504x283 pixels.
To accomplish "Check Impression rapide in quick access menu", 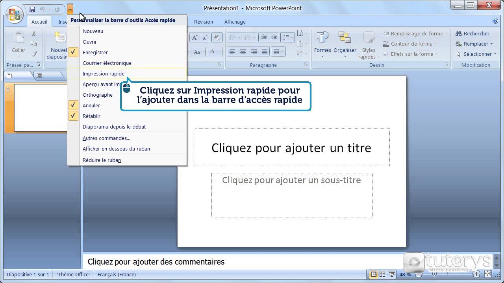I will pyautogui.click(x=127, y=74).
